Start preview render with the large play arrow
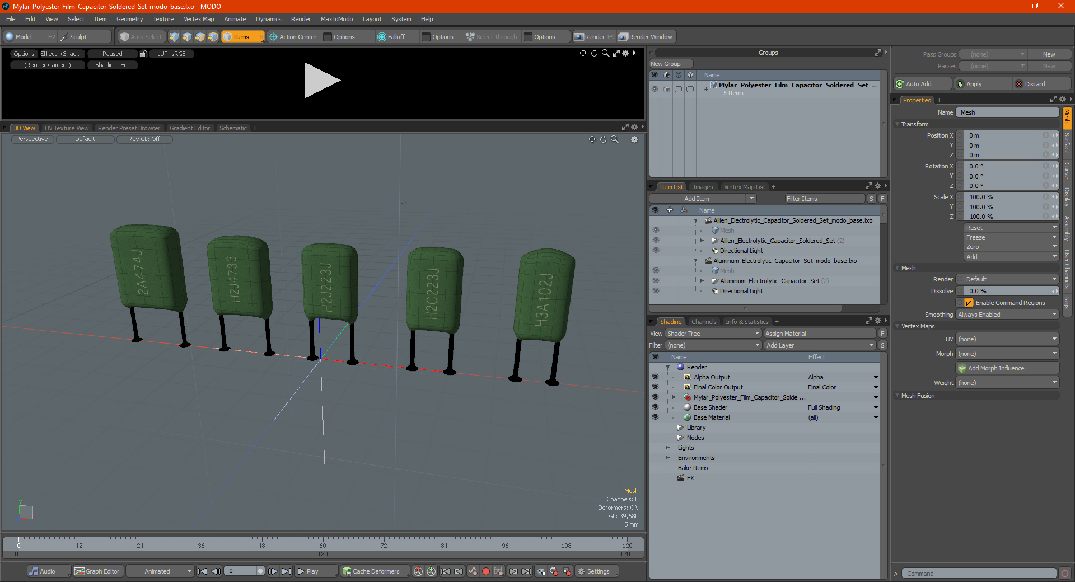Image resolution: width=1075 pixels, height=582 pixels. [x=322, y=81]
